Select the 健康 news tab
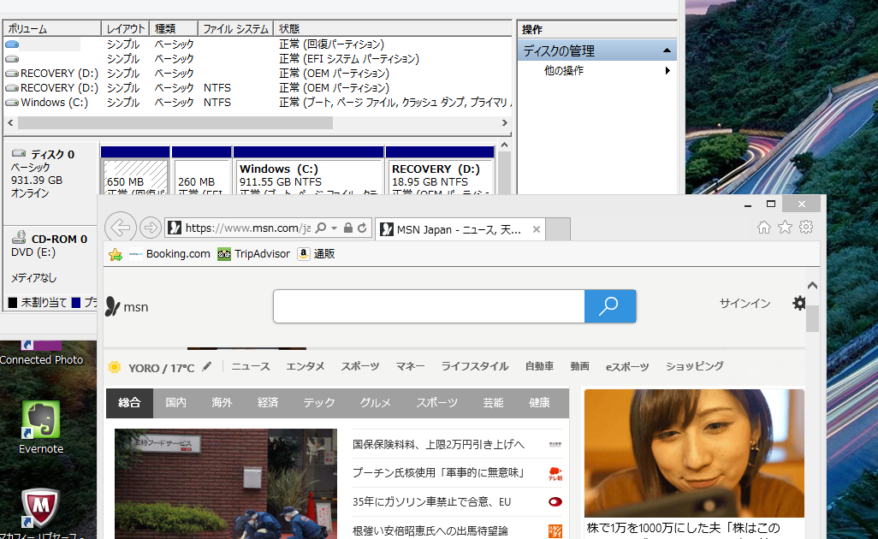878x539 pixels. (539, 402)
